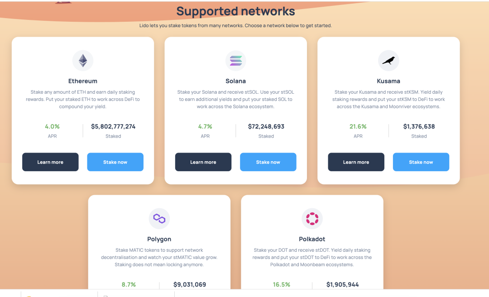Screen dimensions: 489x297
Task: Click Ethereum 4.0% APR value
Action: pos(52,126)
